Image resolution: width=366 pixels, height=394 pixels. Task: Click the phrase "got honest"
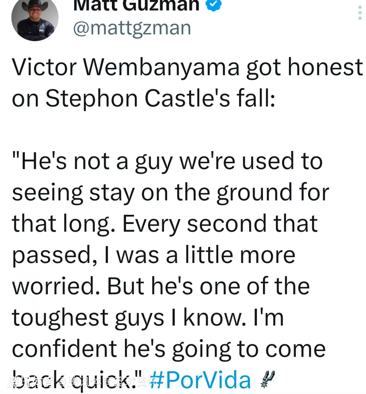coord(304,67)
